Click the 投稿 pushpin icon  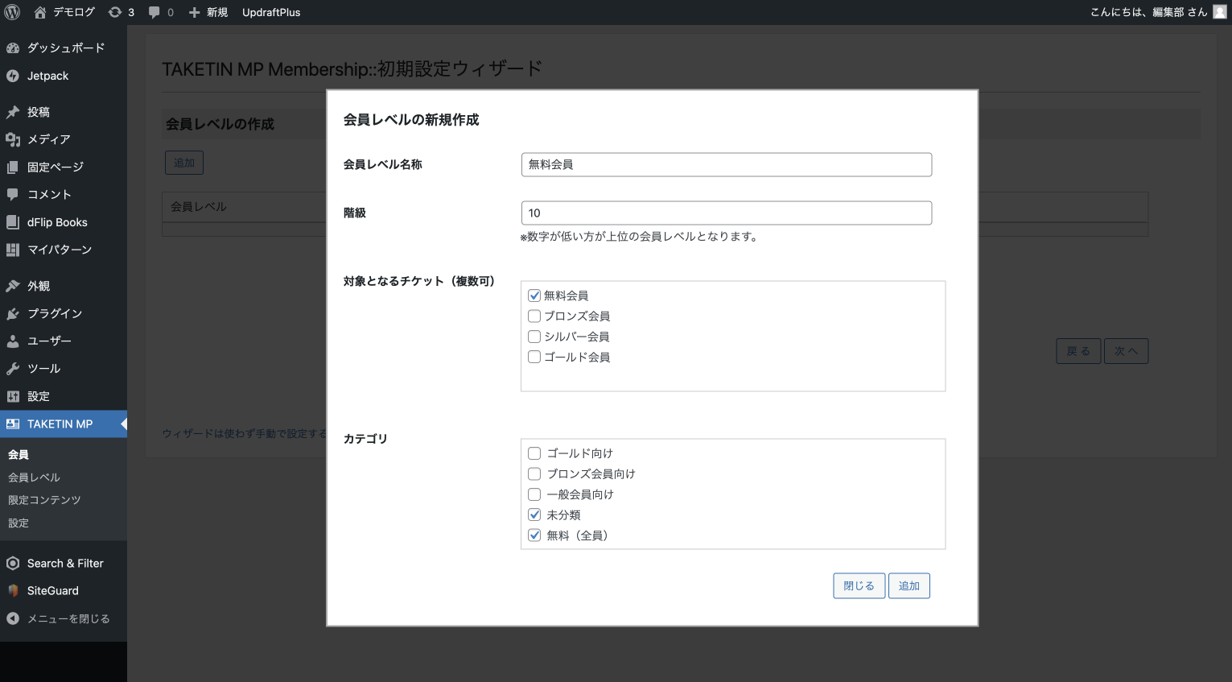[13, 112]
